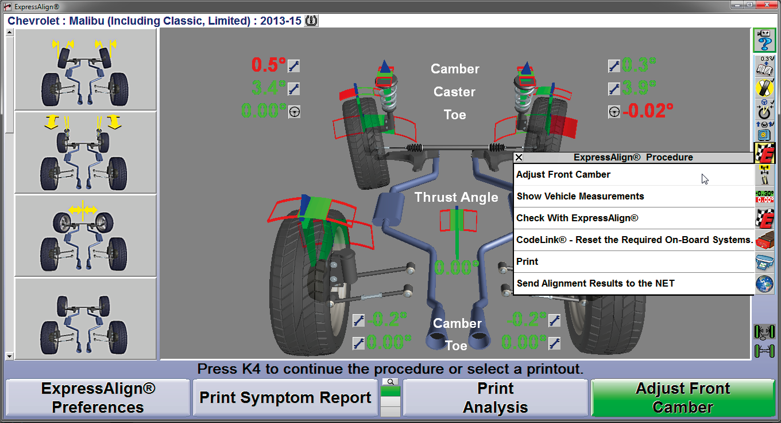
Task: Click green Adjust Front Camber button
Action: 683,398
